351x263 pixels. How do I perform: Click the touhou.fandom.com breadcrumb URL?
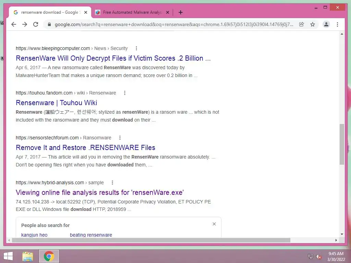[x=66, y=93]
